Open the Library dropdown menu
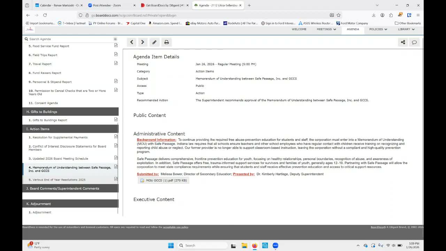This screenshot has height=251, width=446. coord(406,29)
